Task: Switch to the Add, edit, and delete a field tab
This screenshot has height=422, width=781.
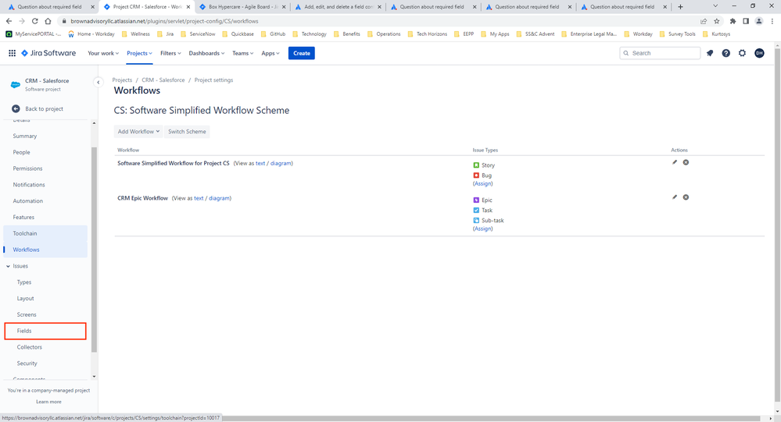Action: click(x=338, y=7)
